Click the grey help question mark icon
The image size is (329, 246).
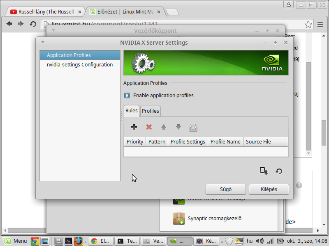[299, 185]
